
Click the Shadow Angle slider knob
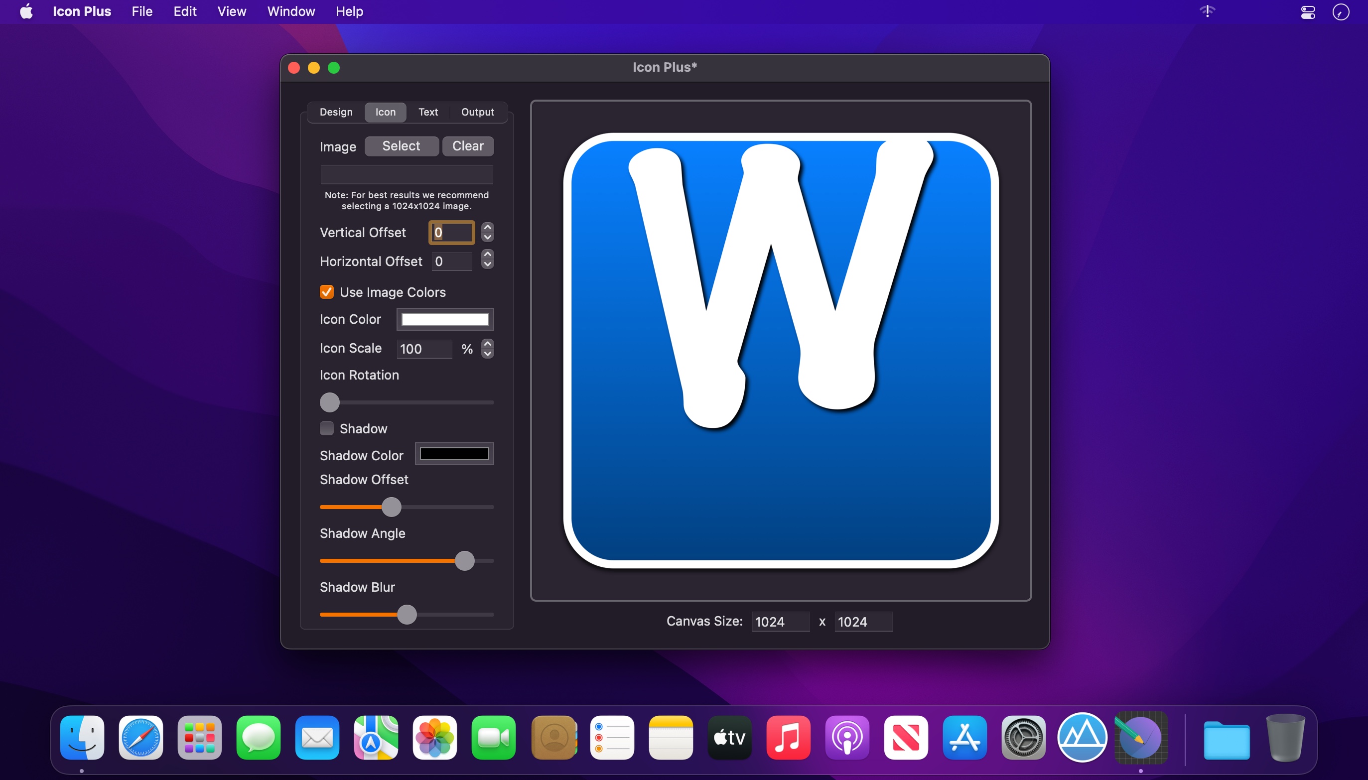point(465,561)
